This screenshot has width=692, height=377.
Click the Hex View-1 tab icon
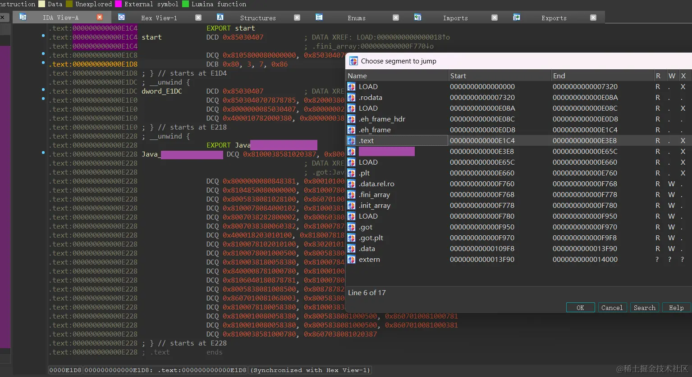click(x=121, y=17)
